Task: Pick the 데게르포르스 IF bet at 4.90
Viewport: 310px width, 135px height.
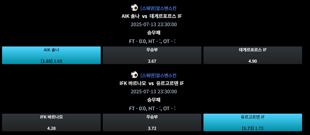Action: (253, 55)
